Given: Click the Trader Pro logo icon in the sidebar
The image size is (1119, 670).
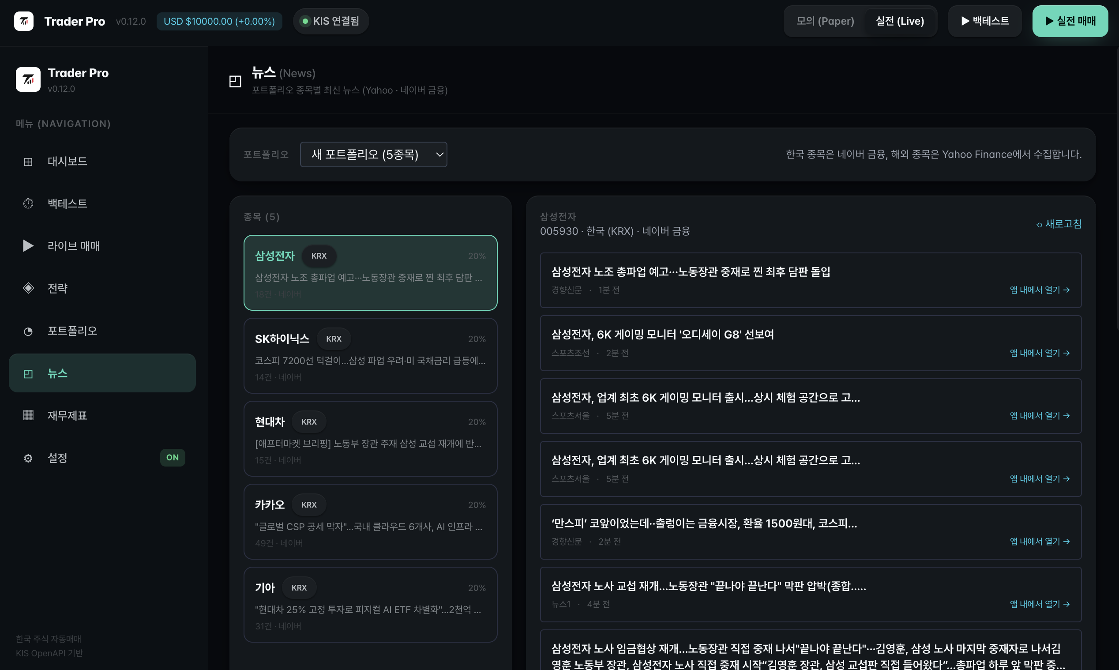Looking at the screenshot, I should 28,79.
